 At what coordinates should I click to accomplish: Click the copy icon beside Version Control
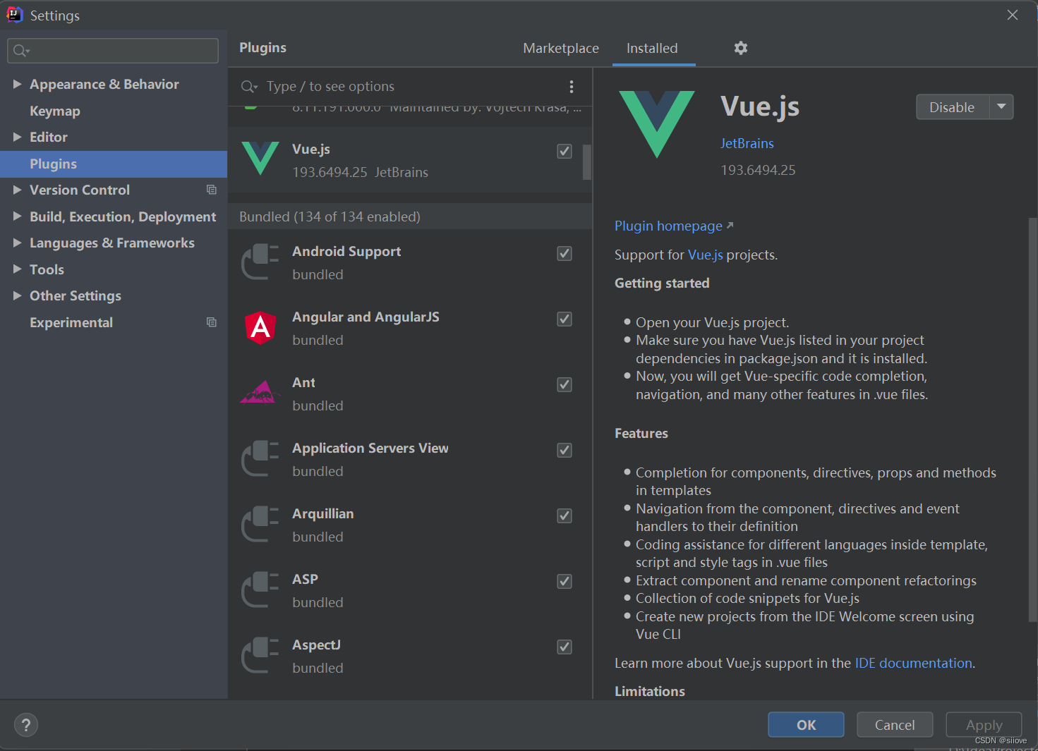point(211,189)
